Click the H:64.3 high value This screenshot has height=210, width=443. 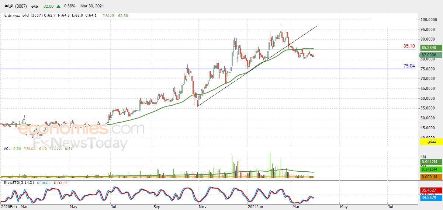pyautogui.click(x=64, y=15)
